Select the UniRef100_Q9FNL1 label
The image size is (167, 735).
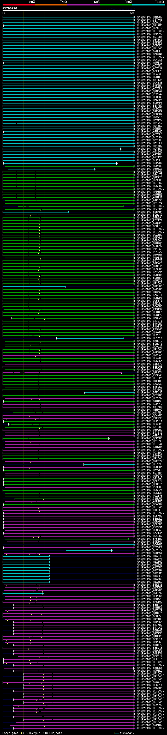point(150,238)
